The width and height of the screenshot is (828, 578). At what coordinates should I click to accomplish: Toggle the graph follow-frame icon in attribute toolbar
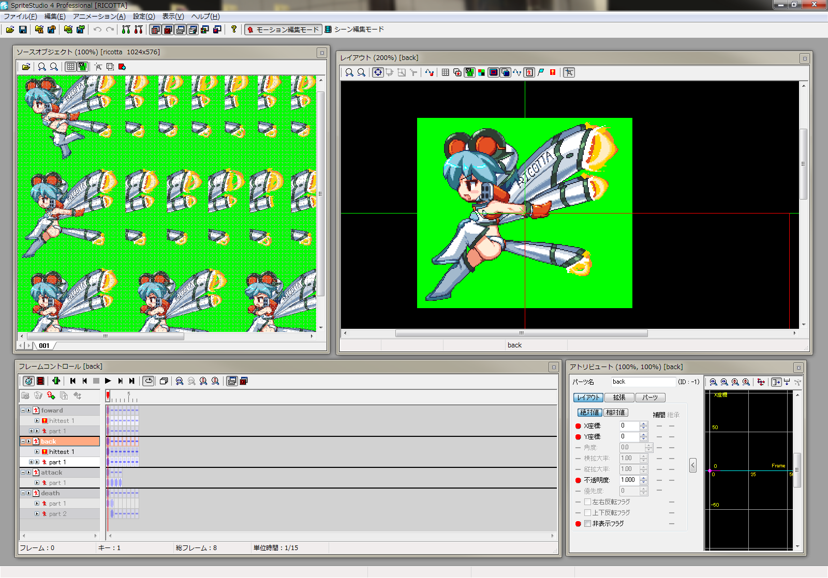click(776, 382)
